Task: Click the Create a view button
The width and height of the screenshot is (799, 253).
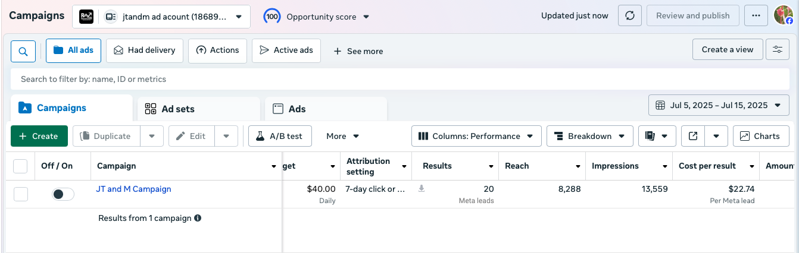Action: coord(728,50)
